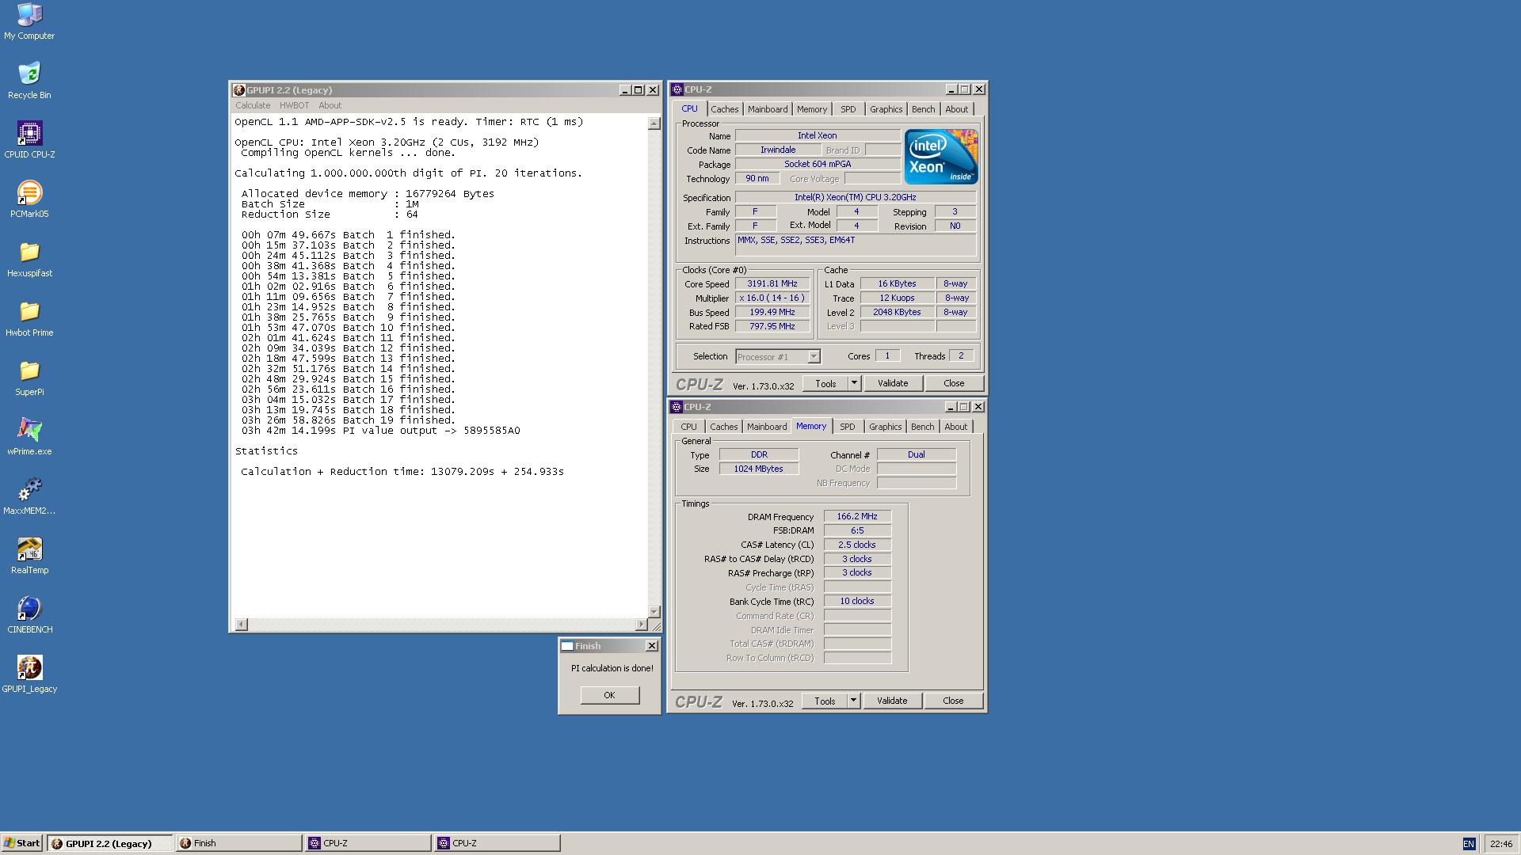The image size is (1521, 855).
Task: Switch to SPD tab in upper CPU-Z
Action: click(848, 109)
